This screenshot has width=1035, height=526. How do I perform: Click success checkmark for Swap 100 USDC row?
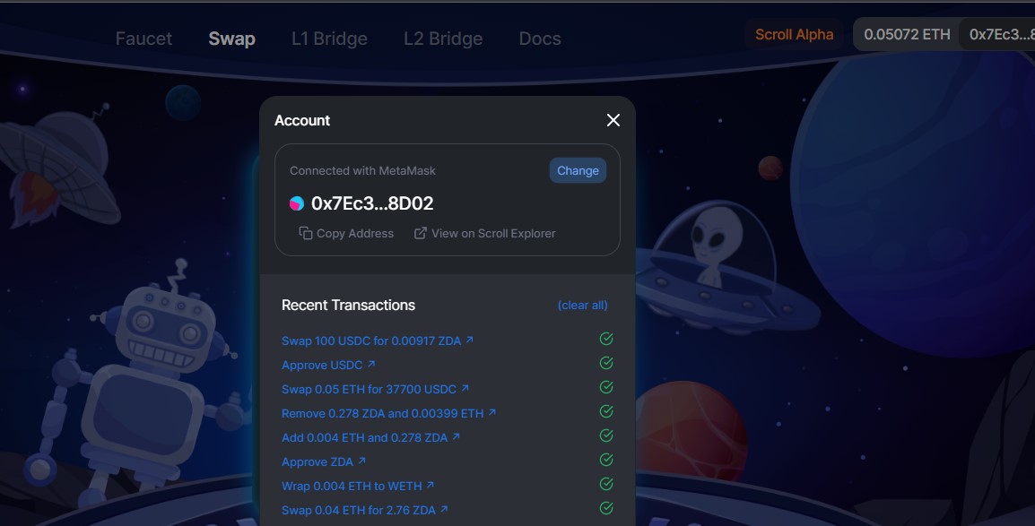[x=606, y=339]
